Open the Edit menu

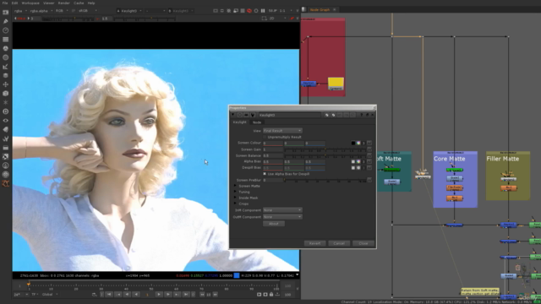14,3
